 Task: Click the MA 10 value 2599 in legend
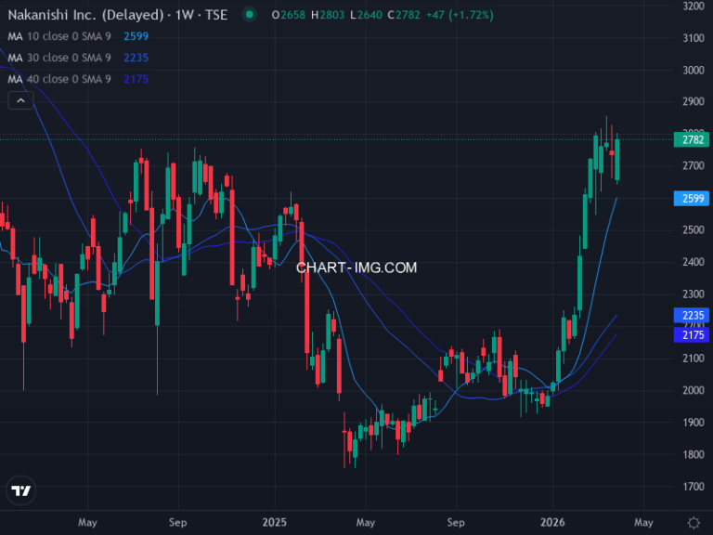click(136, 36)
